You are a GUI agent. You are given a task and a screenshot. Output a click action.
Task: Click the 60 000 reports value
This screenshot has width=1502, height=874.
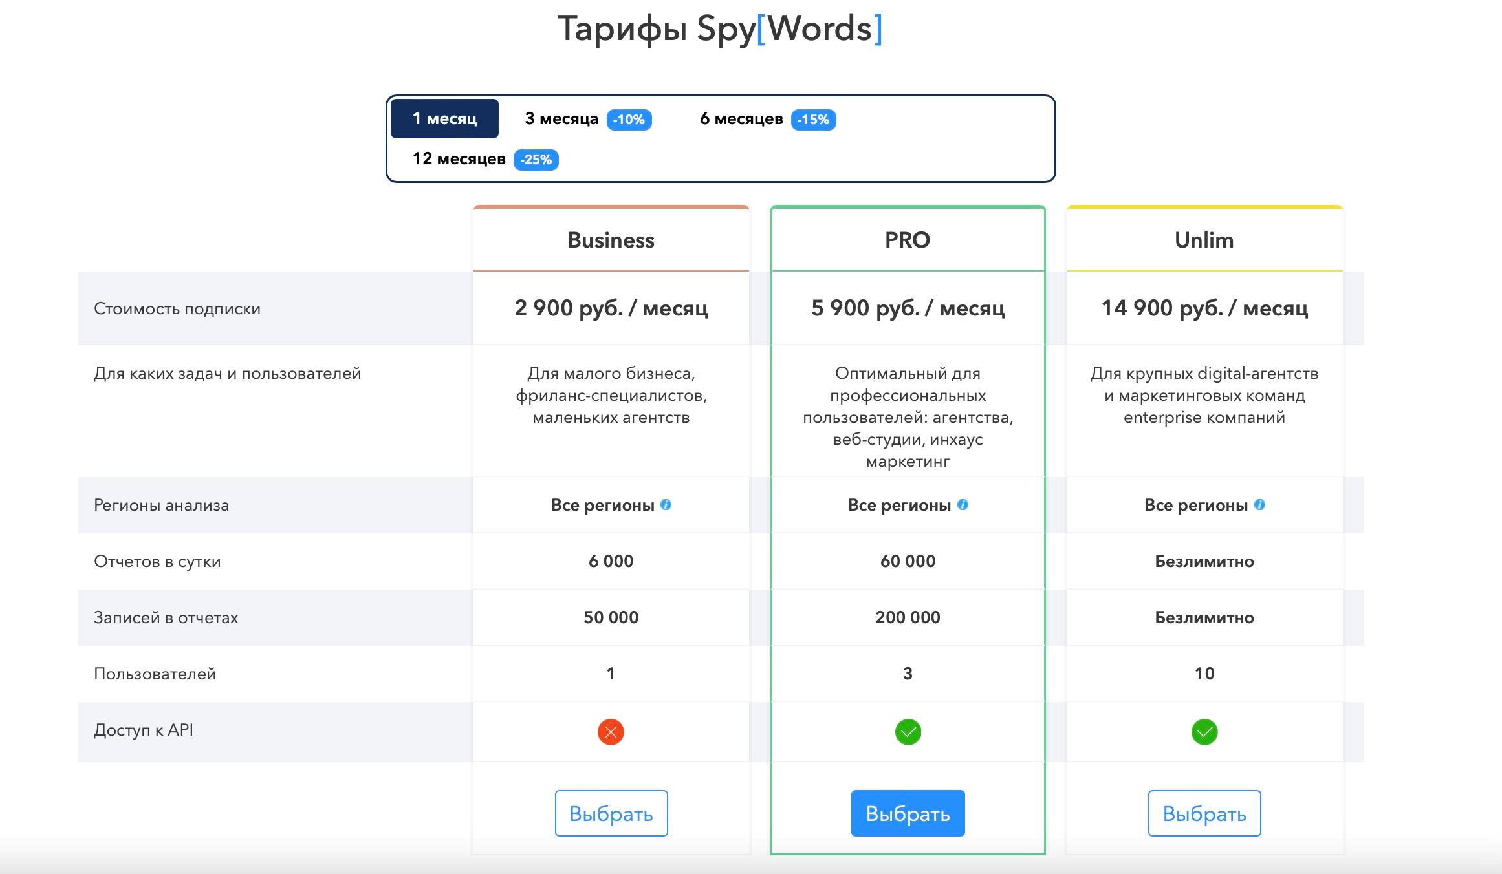pos(908,561)
